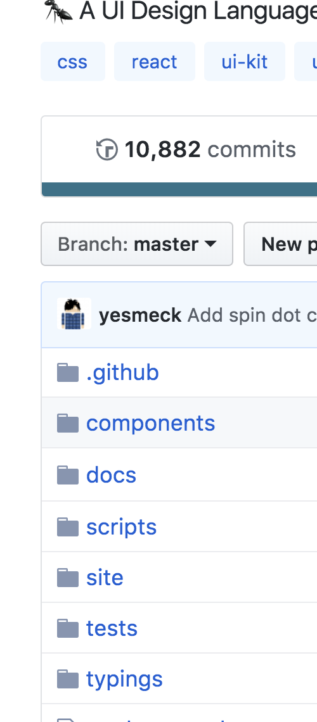Open the yesmeck author profile link

click(140, 315)
